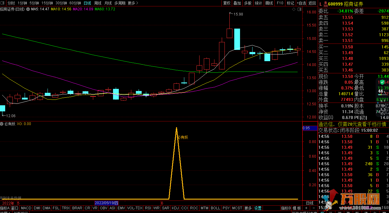Click the 通达信 千档行情 promo link
Screen dimensions: 389x213
[352, 124]
